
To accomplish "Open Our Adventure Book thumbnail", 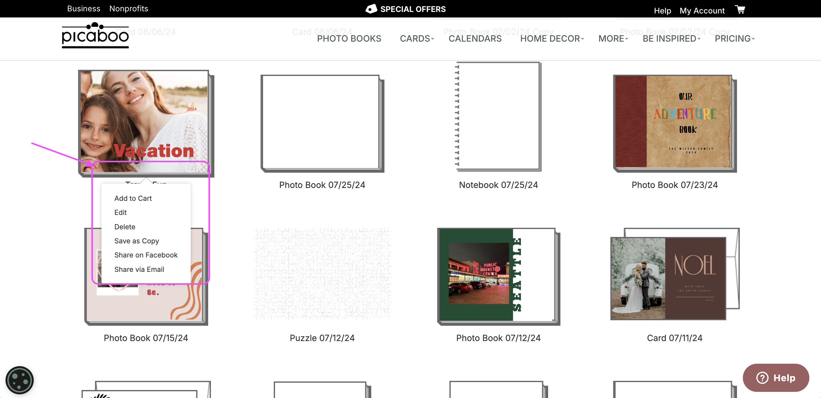I will pyautogui.click(x=675, y=124).
